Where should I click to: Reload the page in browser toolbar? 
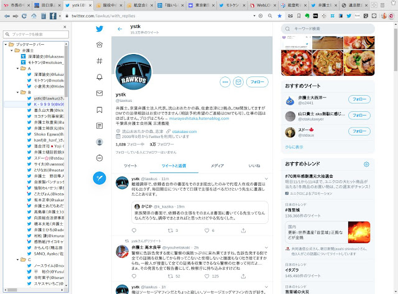tap(24, 16)
